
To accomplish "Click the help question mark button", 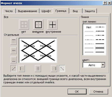I will (x=105, y=3).
